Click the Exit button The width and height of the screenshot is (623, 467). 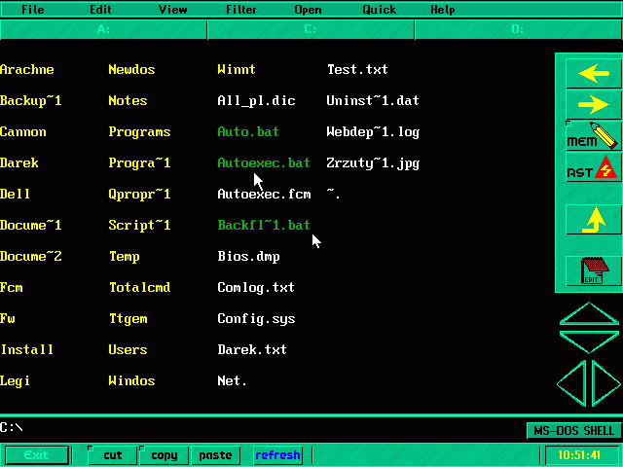[37, 455]
